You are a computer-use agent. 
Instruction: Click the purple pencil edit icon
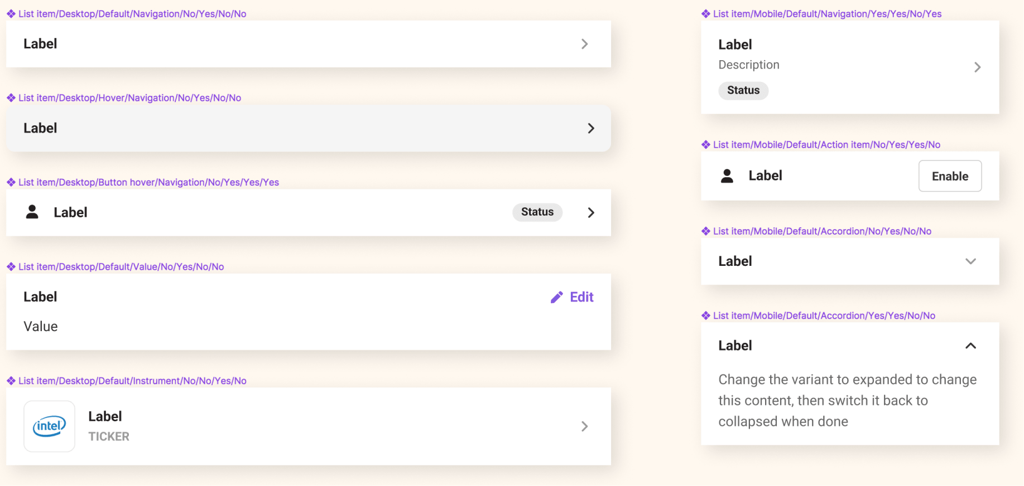click(x=556, y=298)
